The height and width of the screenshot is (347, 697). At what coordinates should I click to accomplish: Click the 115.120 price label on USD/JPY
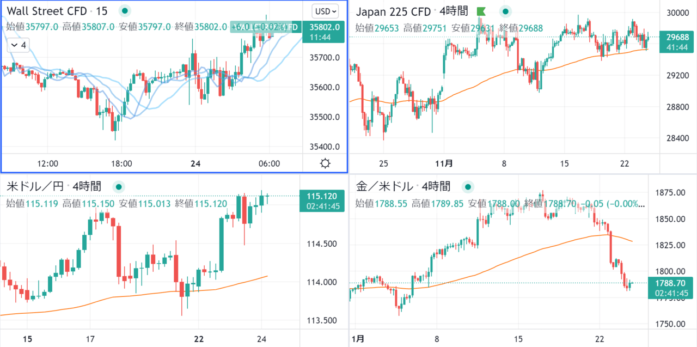tap(322, 196)
